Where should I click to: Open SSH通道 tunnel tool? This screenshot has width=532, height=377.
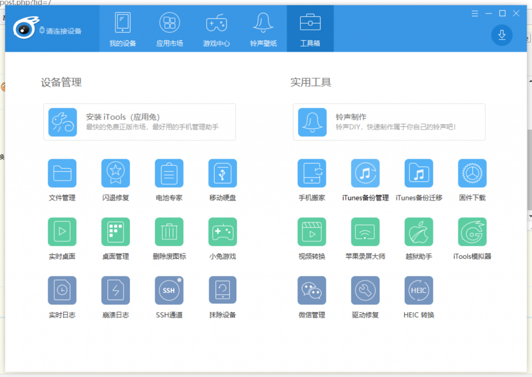point(169,291)
